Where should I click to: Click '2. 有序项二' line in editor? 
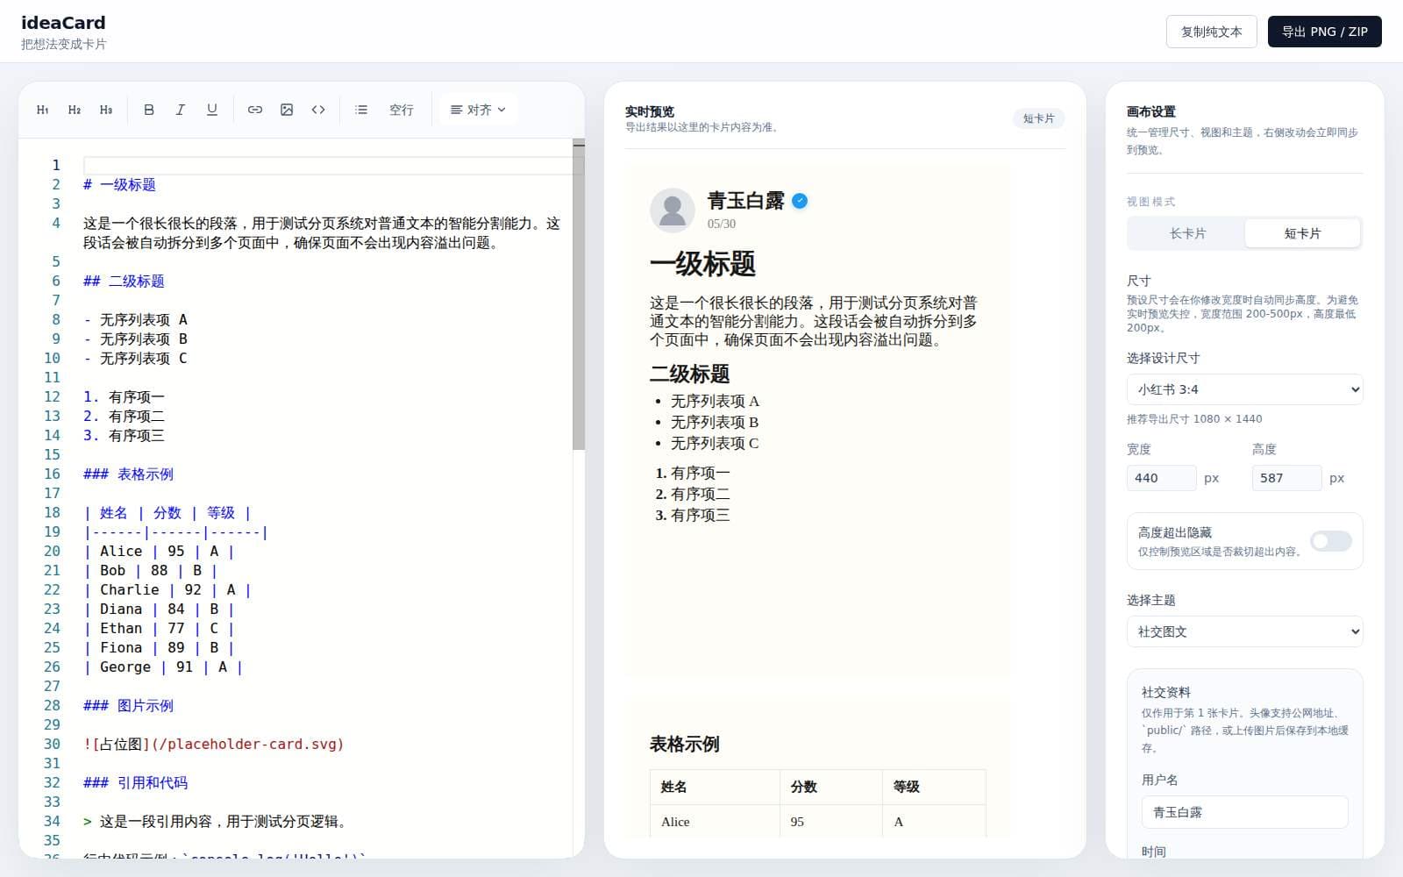[x=124, y=416]
